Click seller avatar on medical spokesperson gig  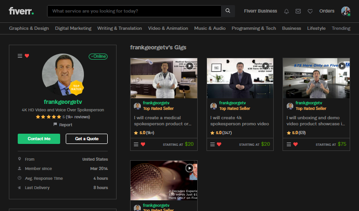(137, 106)
